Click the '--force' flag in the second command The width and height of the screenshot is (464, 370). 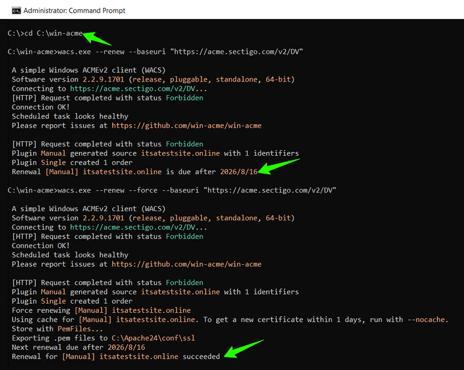143,190
